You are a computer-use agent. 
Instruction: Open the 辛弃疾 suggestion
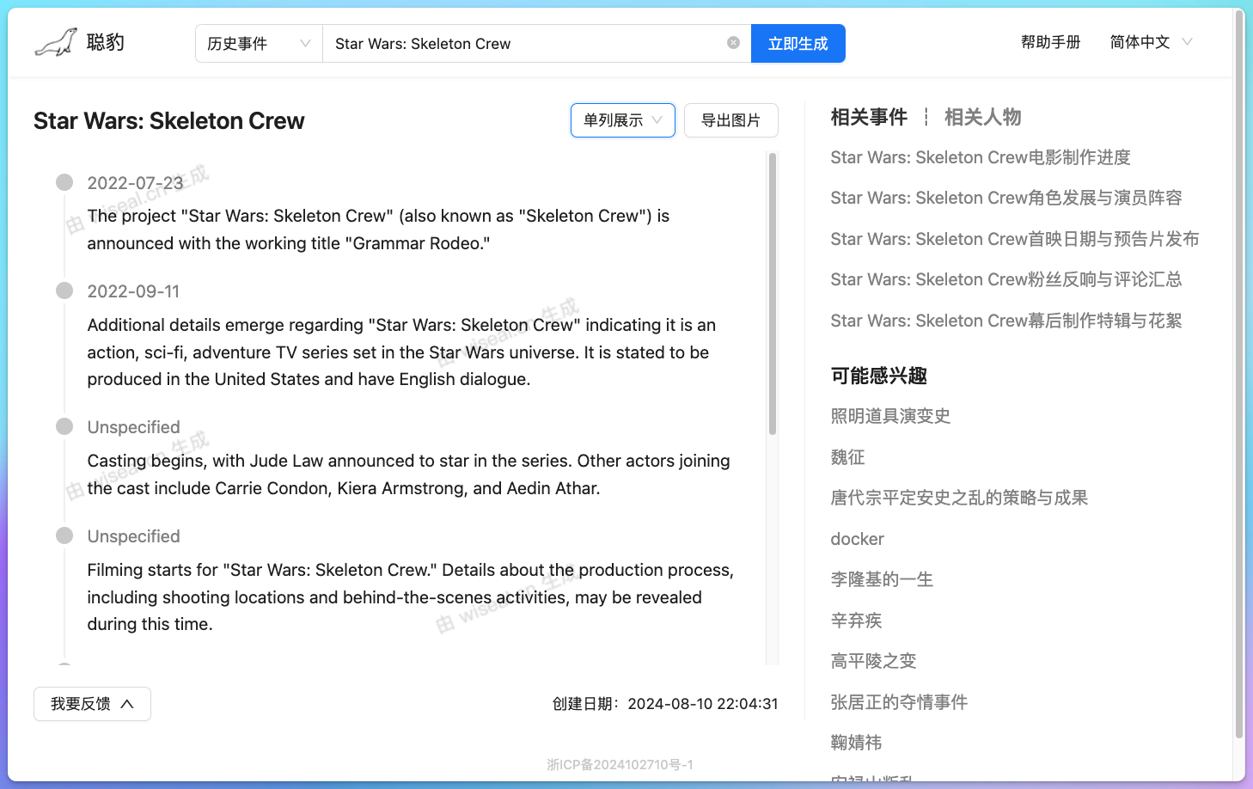(x=856, y=621)
